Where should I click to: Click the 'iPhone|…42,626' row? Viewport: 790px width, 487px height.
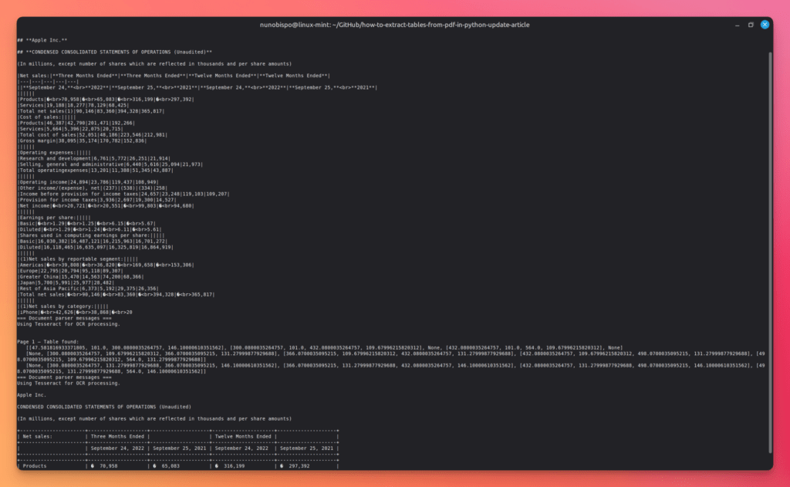coord(75,313)
